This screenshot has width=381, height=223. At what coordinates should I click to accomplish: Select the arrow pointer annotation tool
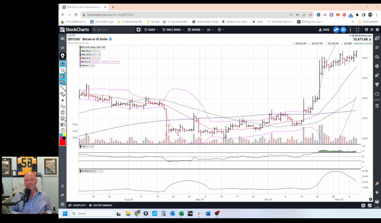(63, 70)
